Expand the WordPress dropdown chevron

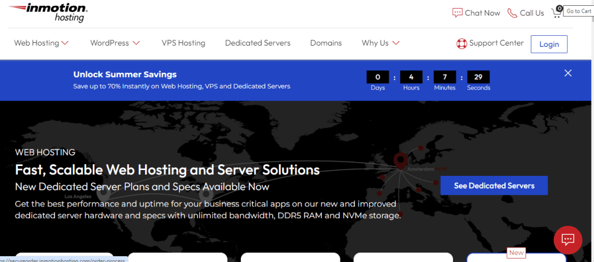tap(136, 43)
